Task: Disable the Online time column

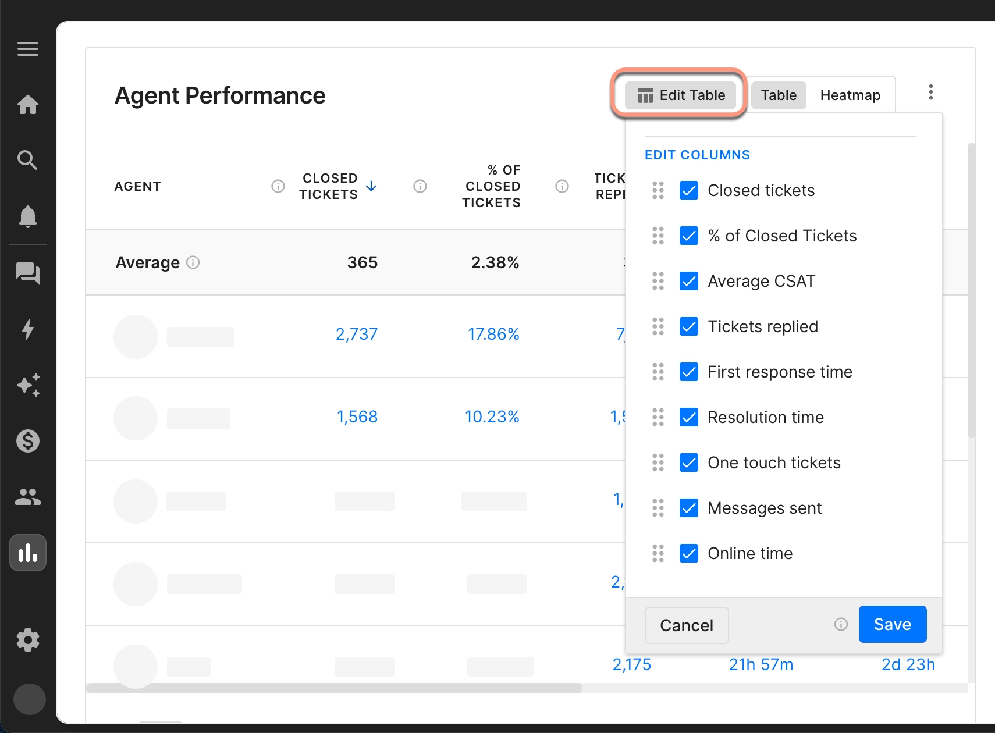Action: coord(689,553)
